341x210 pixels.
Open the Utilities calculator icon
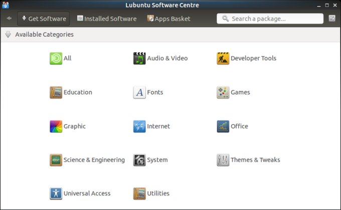coord(139,193)
